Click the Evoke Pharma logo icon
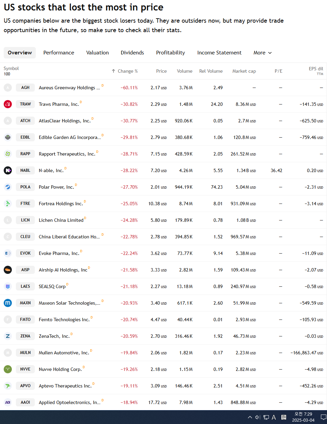The width and height of the screenshot is (327, 424). pos(8,253)
